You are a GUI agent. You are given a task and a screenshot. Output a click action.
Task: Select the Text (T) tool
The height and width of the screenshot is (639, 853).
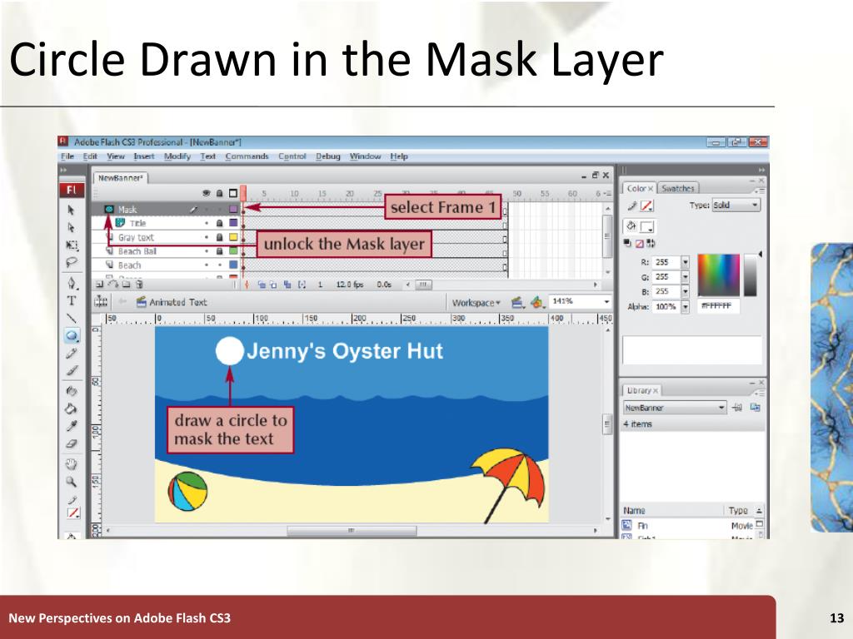[72, 300]
